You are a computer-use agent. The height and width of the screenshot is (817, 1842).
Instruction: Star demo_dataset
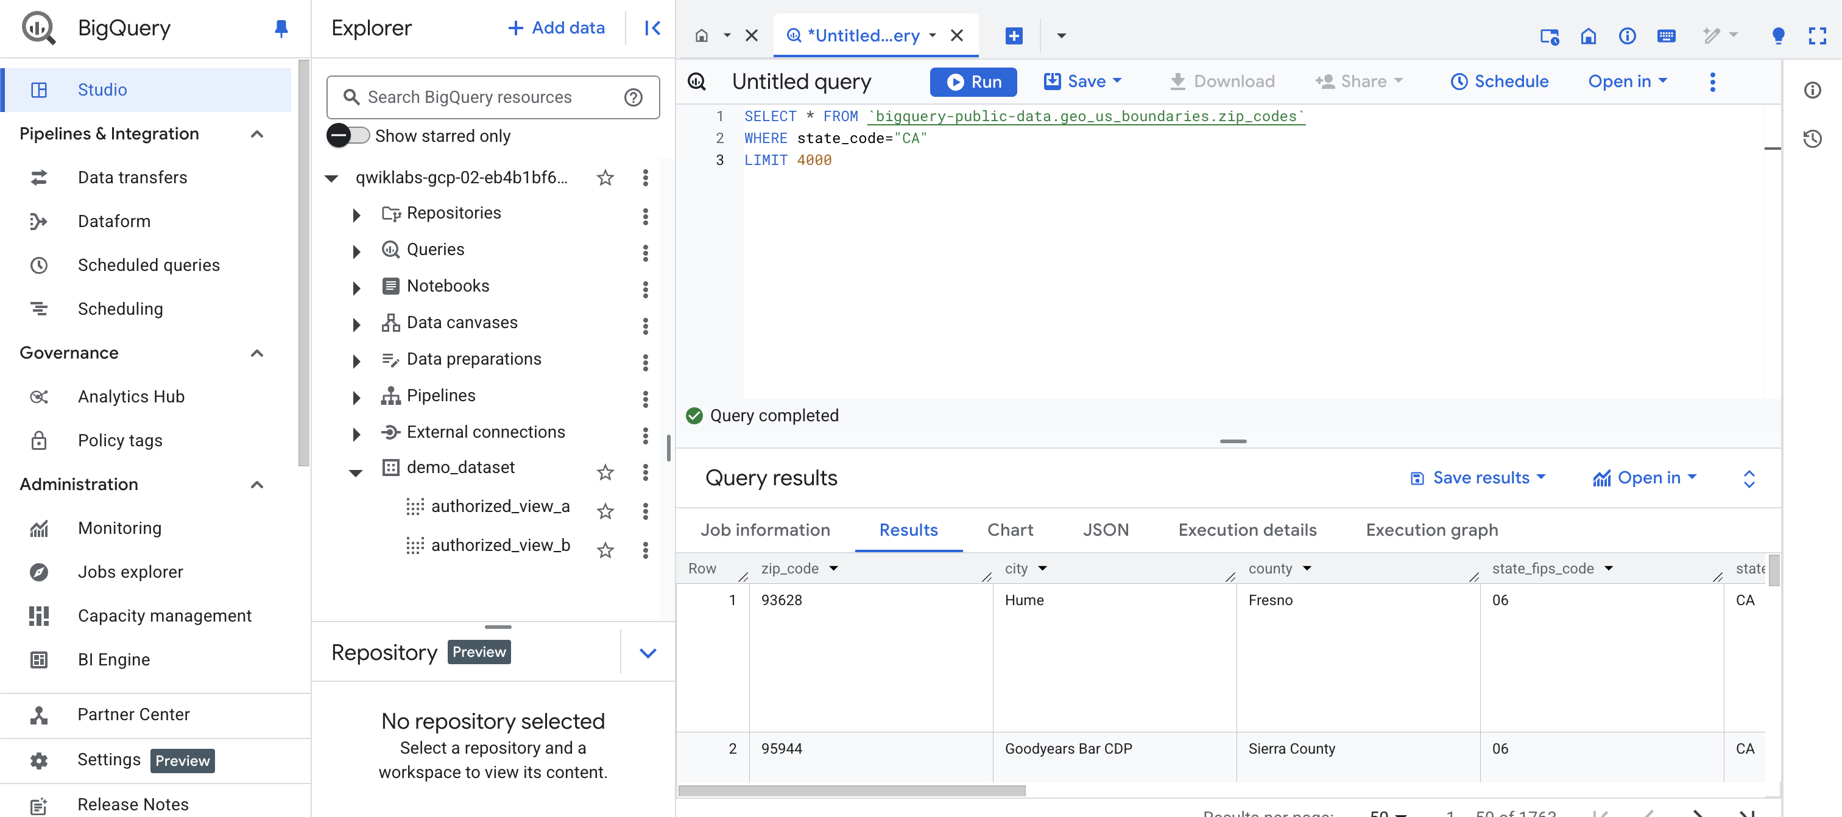[x=605, y=472]
